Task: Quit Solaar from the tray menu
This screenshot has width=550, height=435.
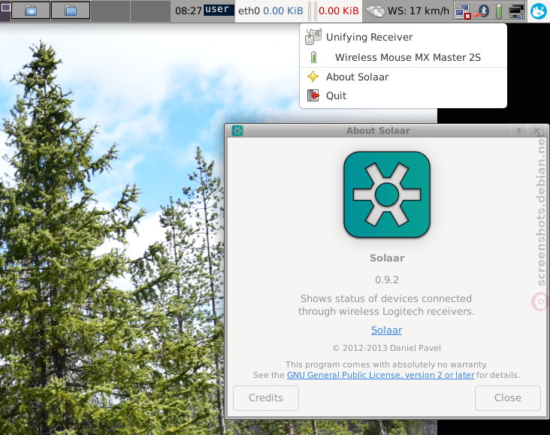Action: tap(403, 95)
